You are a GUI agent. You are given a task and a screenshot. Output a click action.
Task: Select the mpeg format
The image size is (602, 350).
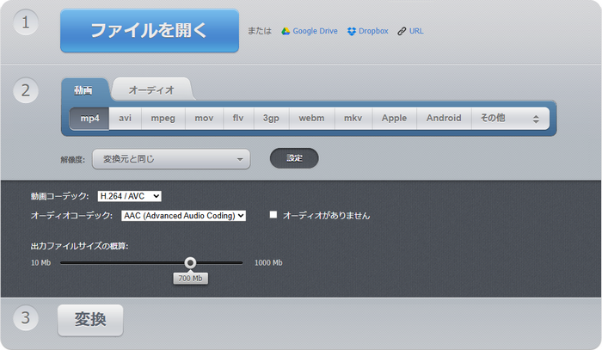click(x=163, y=118)
